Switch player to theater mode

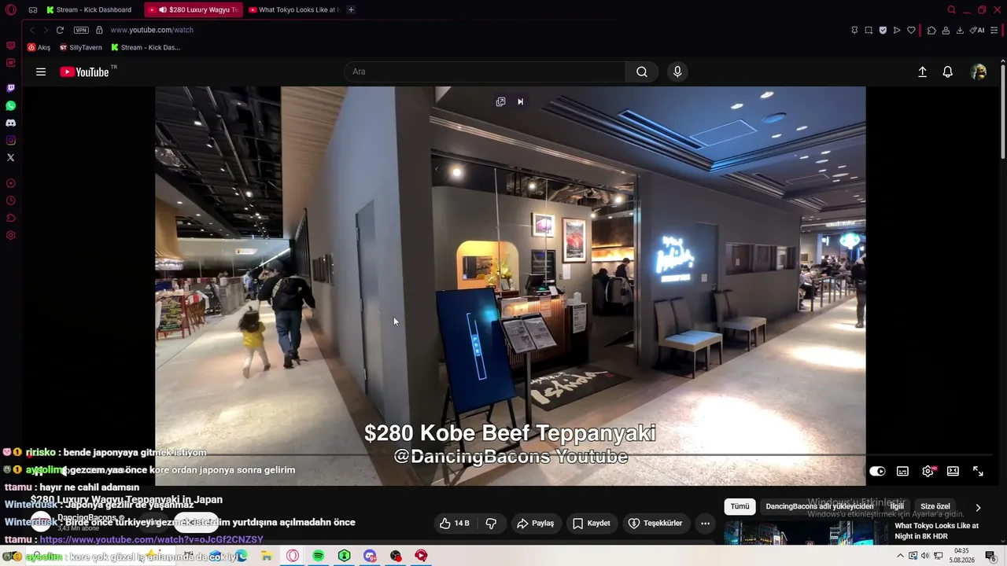(953, 471)
